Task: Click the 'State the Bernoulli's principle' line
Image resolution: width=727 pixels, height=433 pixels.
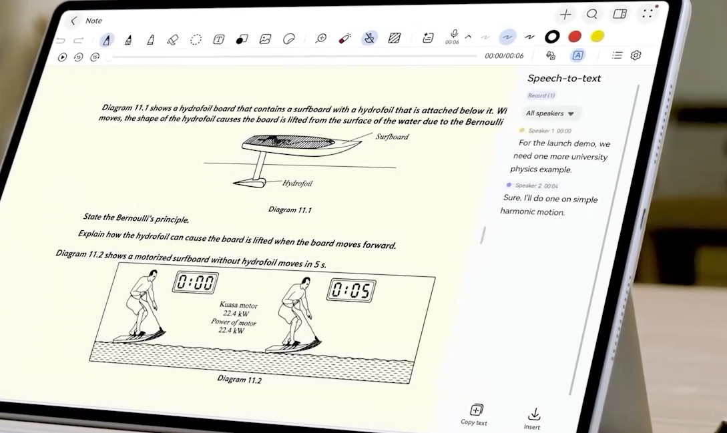Action: coord(136,218)
